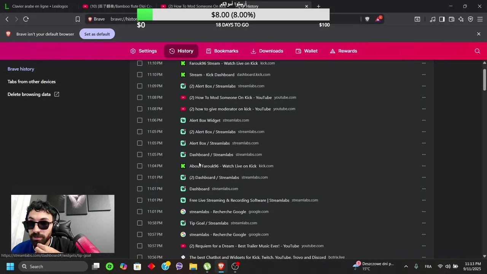Click the Brave Shields lion icon
This screenshot has height=274, width=487.
(x=367, y=19)
